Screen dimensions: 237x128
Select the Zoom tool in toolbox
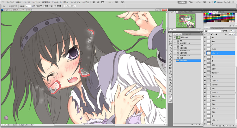170,91
